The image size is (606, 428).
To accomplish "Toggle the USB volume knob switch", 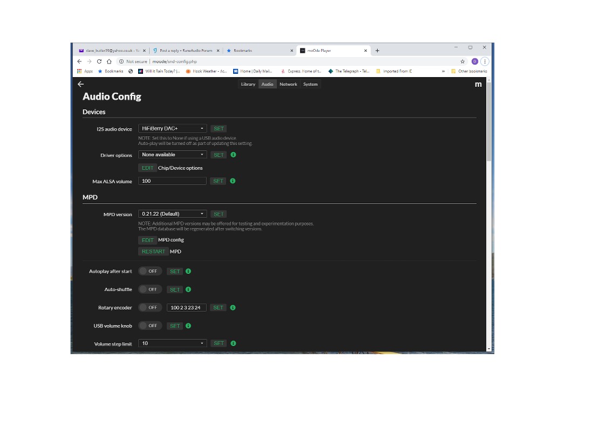I will tap(150, 326).
